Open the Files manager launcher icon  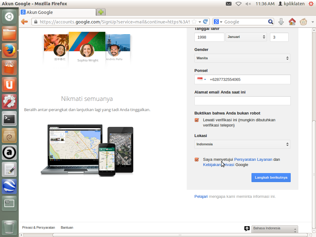pos(9,34)
